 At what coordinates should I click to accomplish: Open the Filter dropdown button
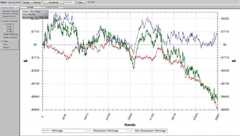click(82, 3)
